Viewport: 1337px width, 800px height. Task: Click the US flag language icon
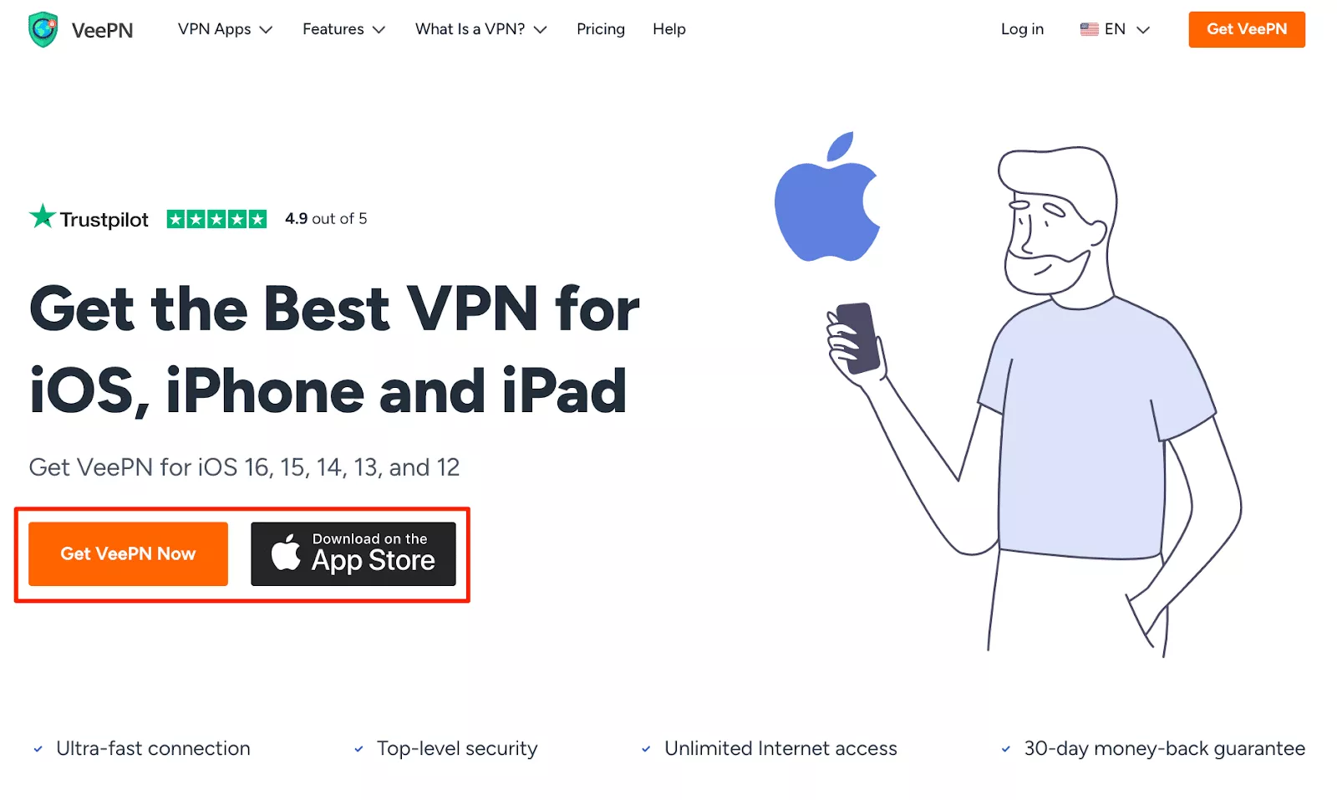pyautogui.click(x=1089, y=29)
